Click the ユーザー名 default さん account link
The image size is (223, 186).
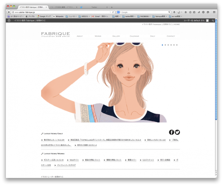click(194, 20)
